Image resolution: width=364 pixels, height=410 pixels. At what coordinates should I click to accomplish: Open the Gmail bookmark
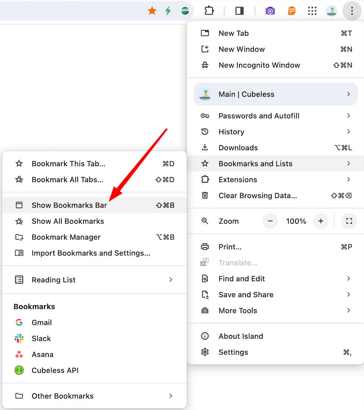(94, 322)
